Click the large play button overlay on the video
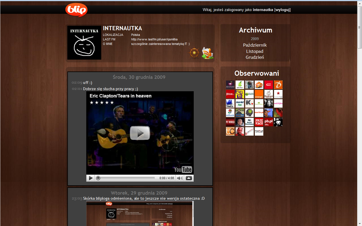 point(140,133)
